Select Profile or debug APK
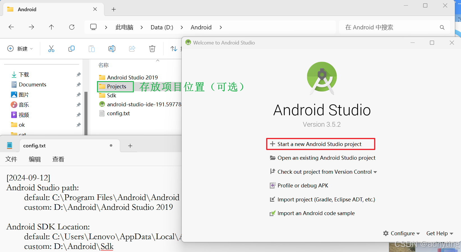This screenshot has width=461, height=252. click(x=299, y=185)
